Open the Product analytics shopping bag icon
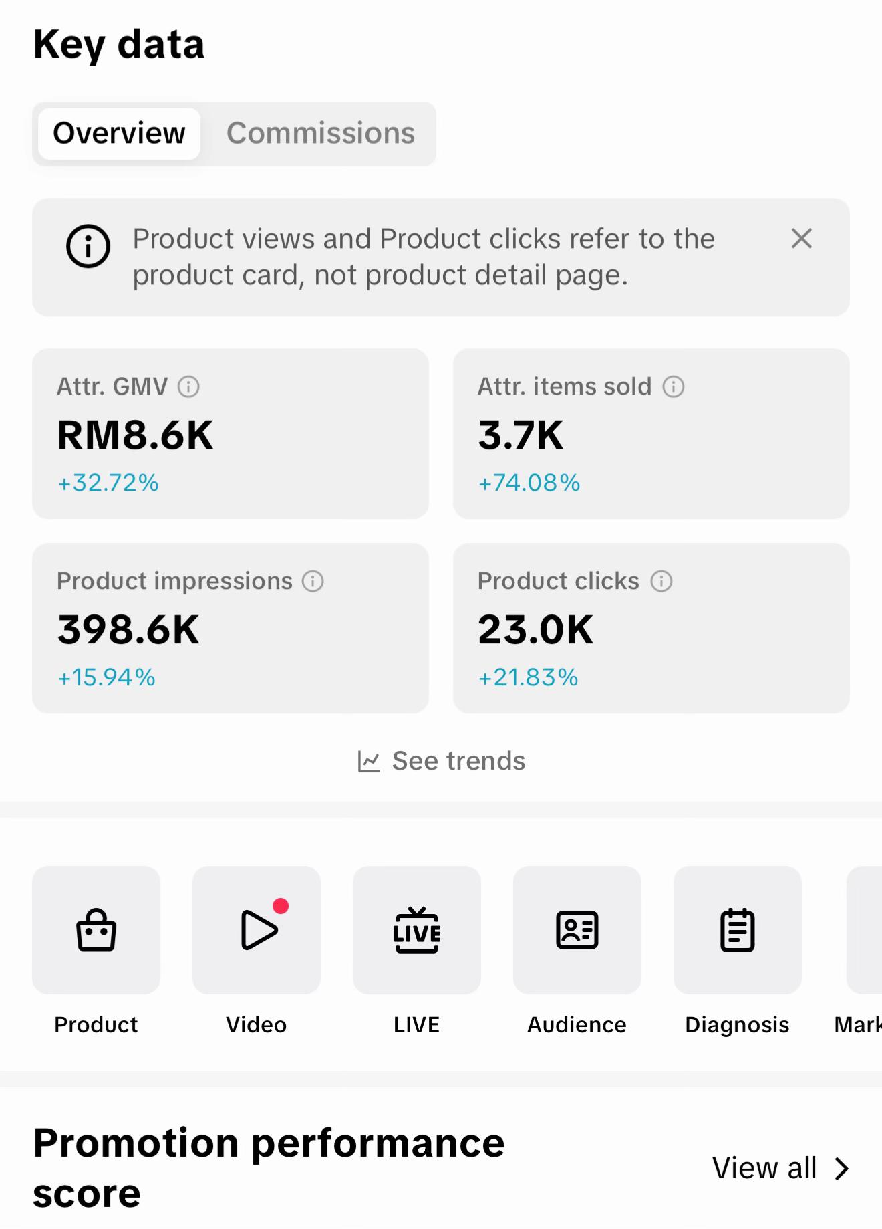The width and height of the screenshot is (882, 1229). click(96, 929)
